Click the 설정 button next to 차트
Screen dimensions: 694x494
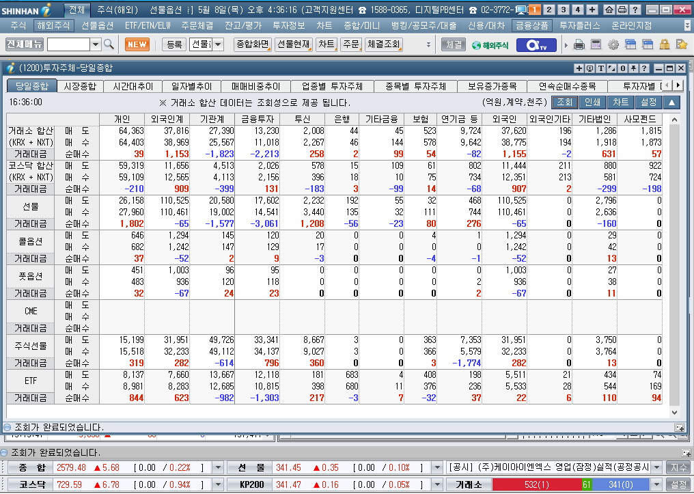648,102
